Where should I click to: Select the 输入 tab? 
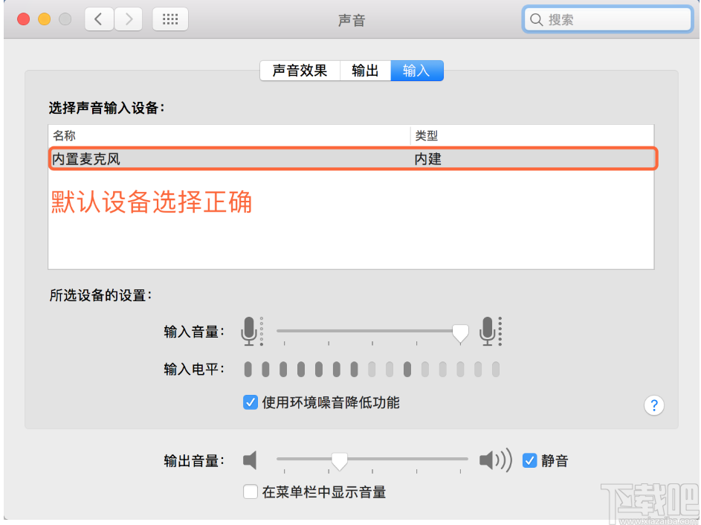click(417, 71)
